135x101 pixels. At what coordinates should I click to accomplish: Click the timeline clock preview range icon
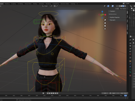click(110, 93)
